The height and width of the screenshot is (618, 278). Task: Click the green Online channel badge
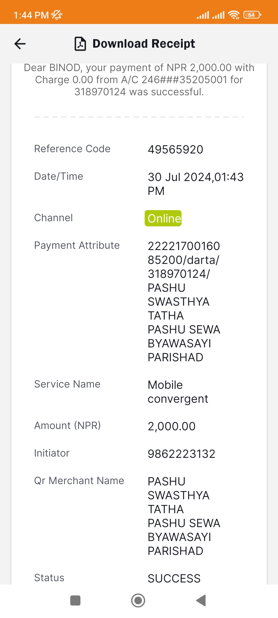point(163,218)
